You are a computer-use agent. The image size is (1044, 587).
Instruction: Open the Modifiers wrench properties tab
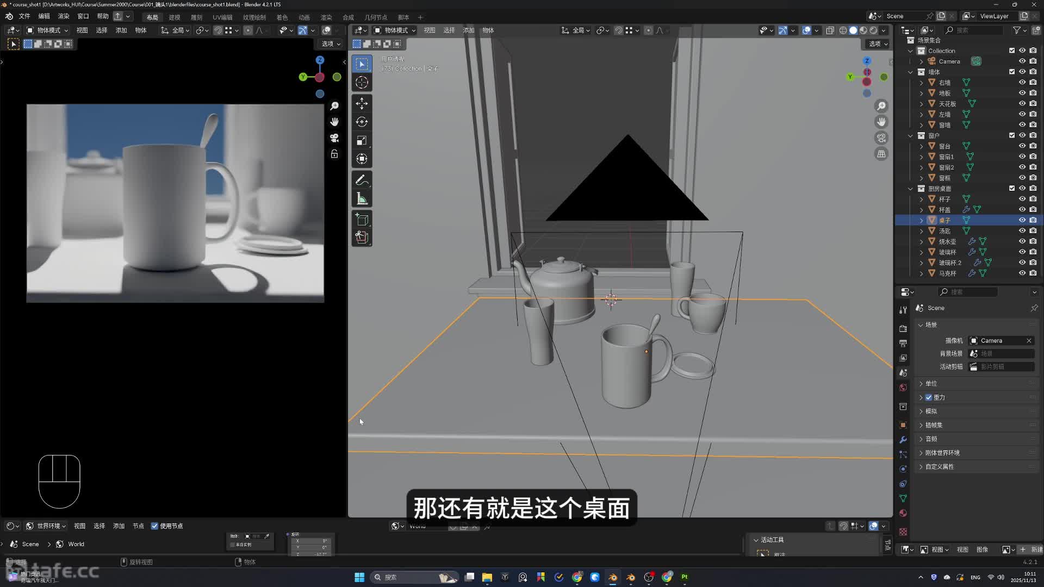tap(903, 440)
